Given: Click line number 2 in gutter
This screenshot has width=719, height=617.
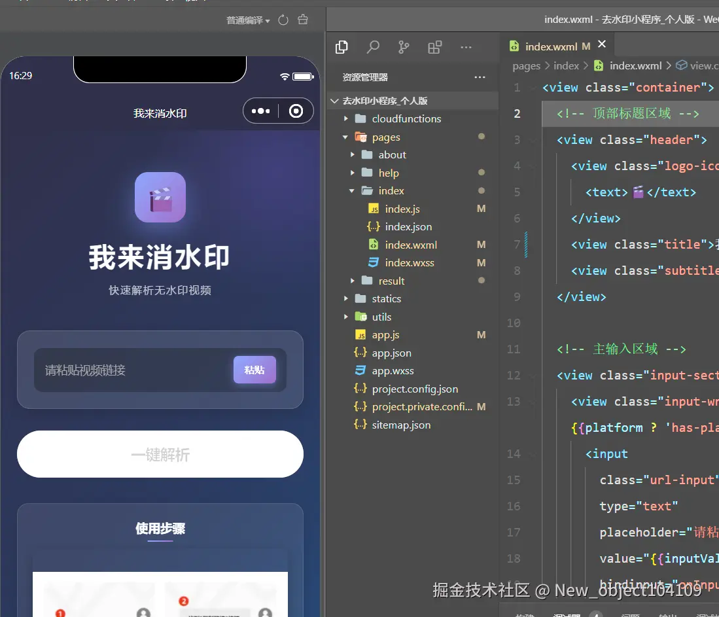Looking at the screenshot, I should click(x=517, y=114).
